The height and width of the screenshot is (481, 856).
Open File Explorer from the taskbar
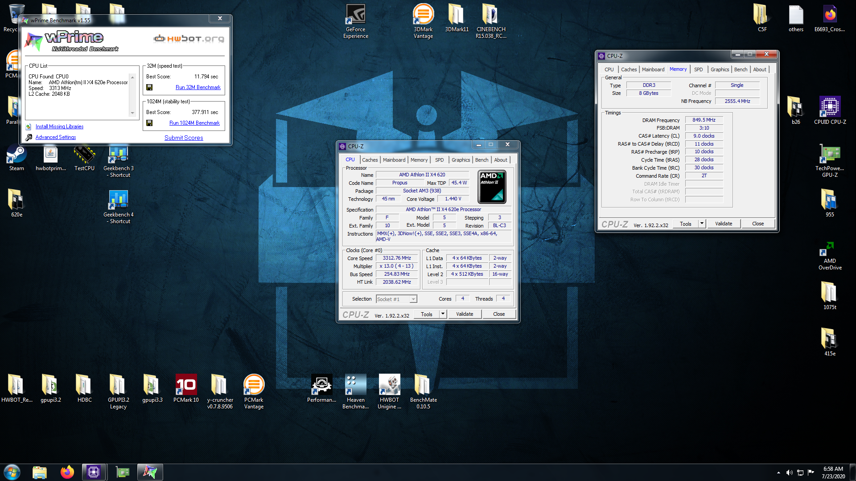tap(40, 472)
